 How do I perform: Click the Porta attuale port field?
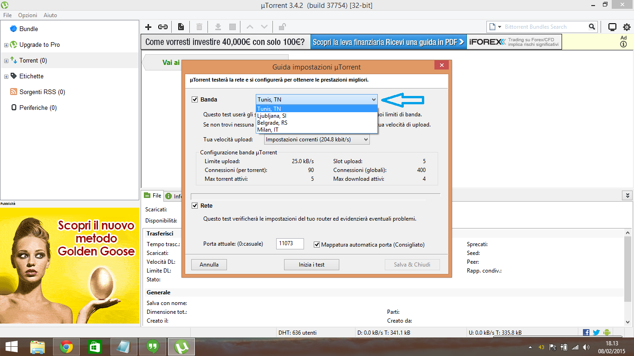click(x=290, y=243)
